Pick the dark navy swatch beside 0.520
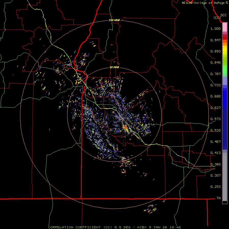 coord(225,130)
